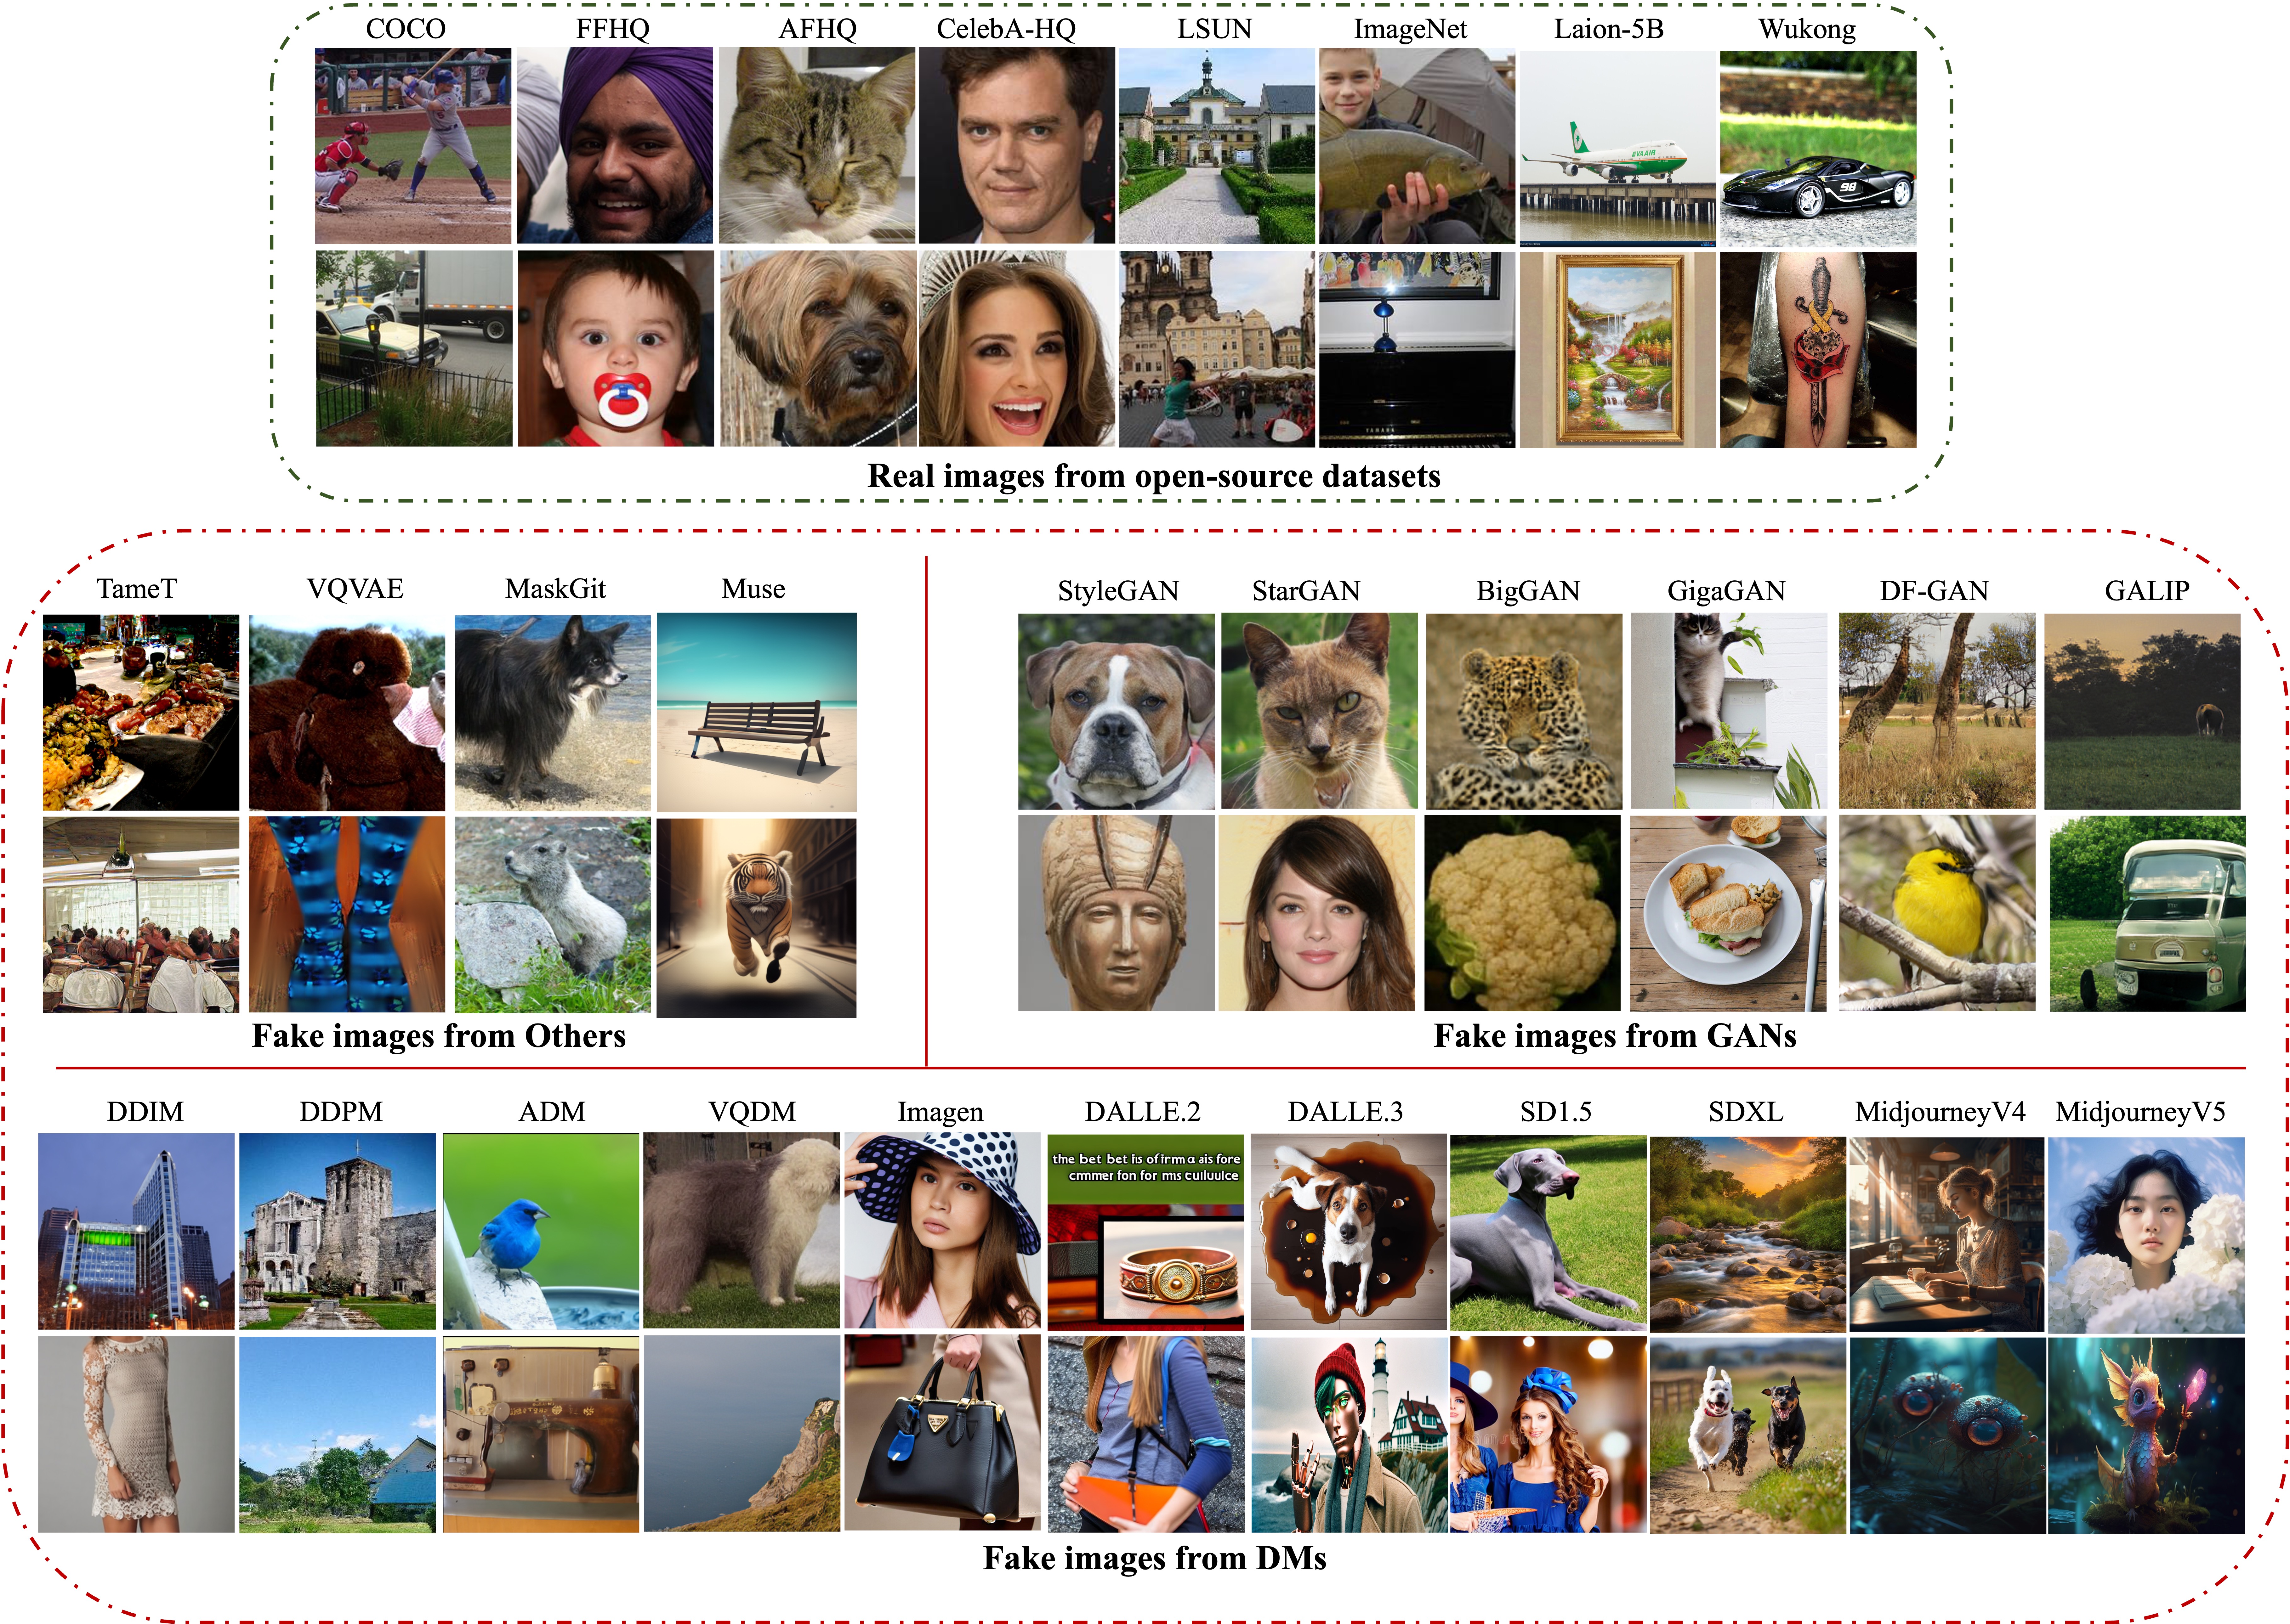Select the Imagen polka-dot hat woman image
Viewport: 2290px width, 1624px height.
point(942,1230)
